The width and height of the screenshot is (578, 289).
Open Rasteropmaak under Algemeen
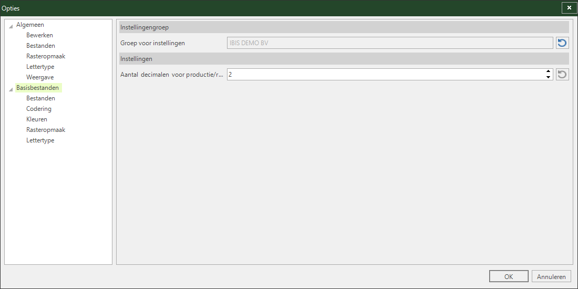(x=46, y=56)
